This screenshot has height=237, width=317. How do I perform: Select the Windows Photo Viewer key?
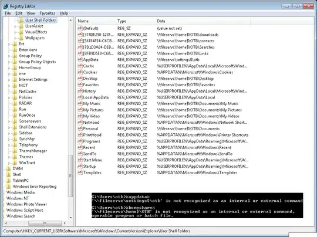click(x=26, y=204)
